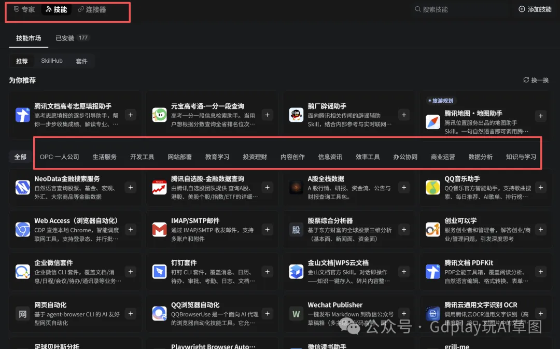Click the 鹅厂辟谣助手 penguin icon
The image size is (560, 349).
[x=296, y=115]
